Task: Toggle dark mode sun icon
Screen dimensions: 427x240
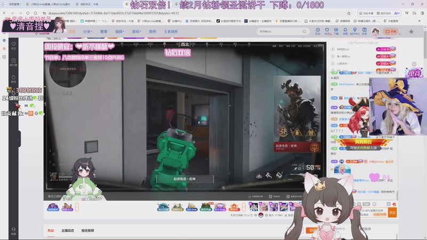Action: pyautogui.click(x=411, y=31)
